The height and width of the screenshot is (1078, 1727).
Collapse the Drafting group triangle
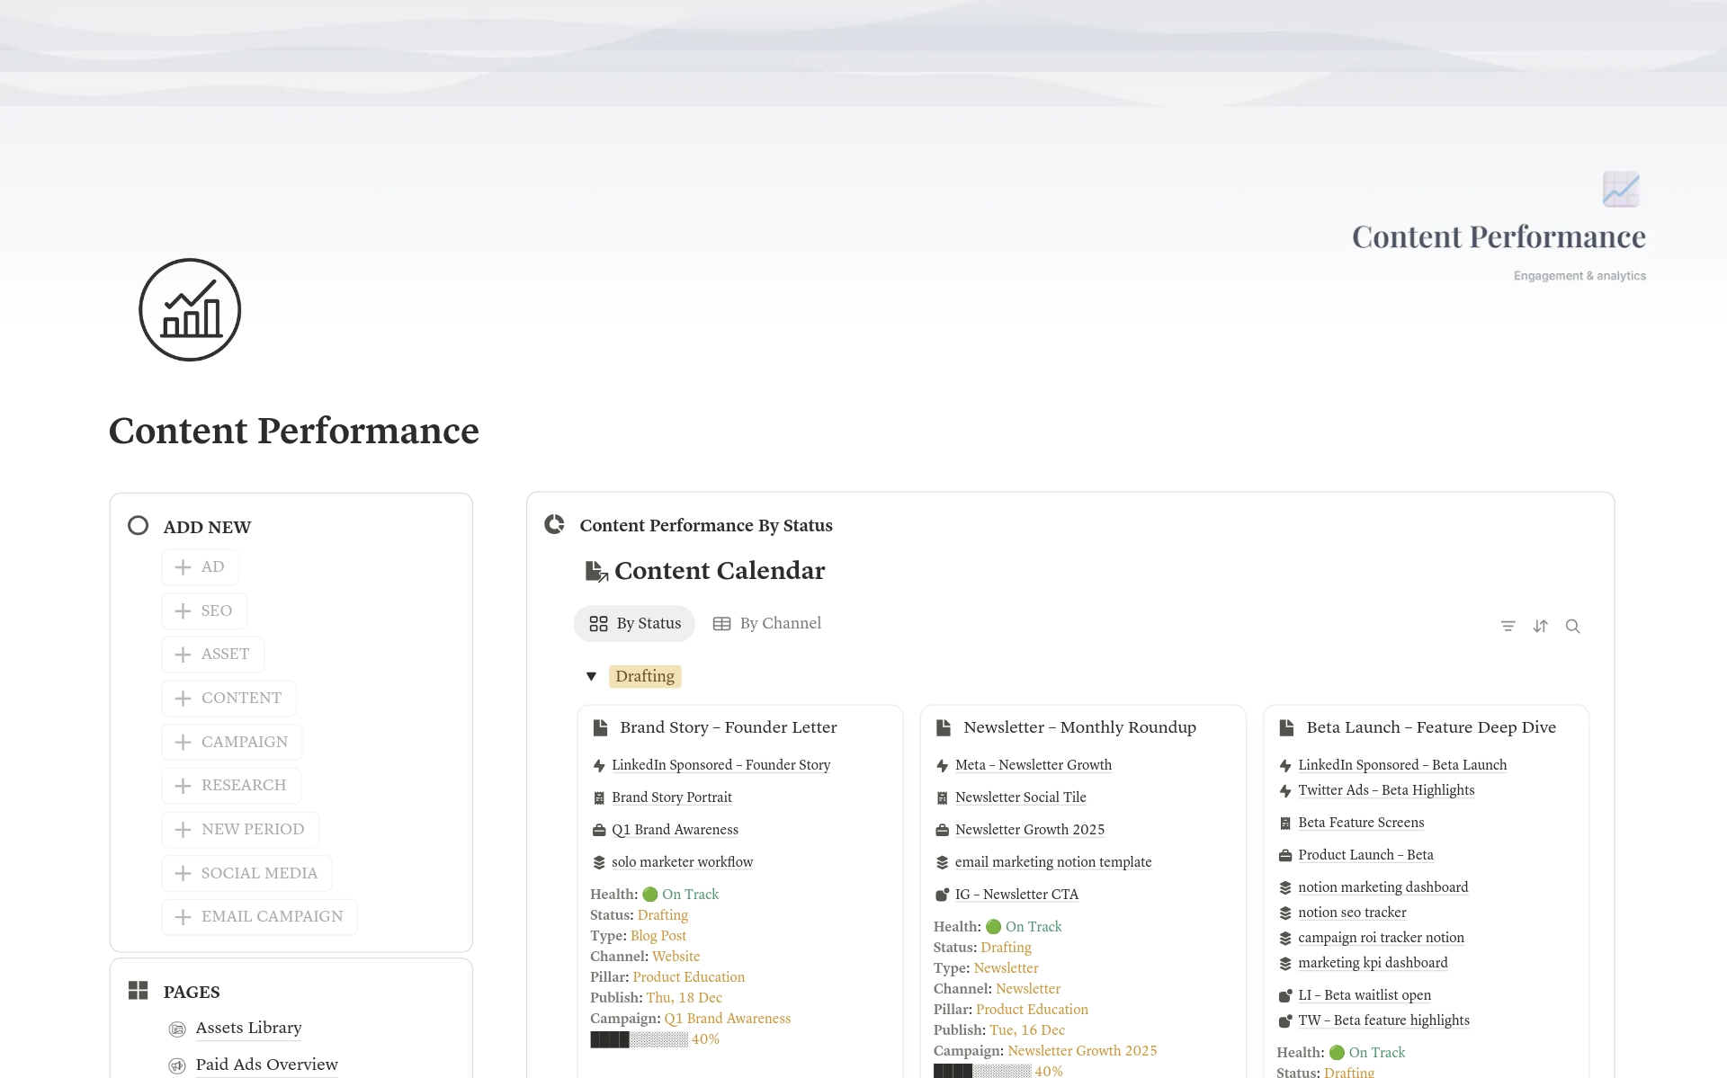591,676
